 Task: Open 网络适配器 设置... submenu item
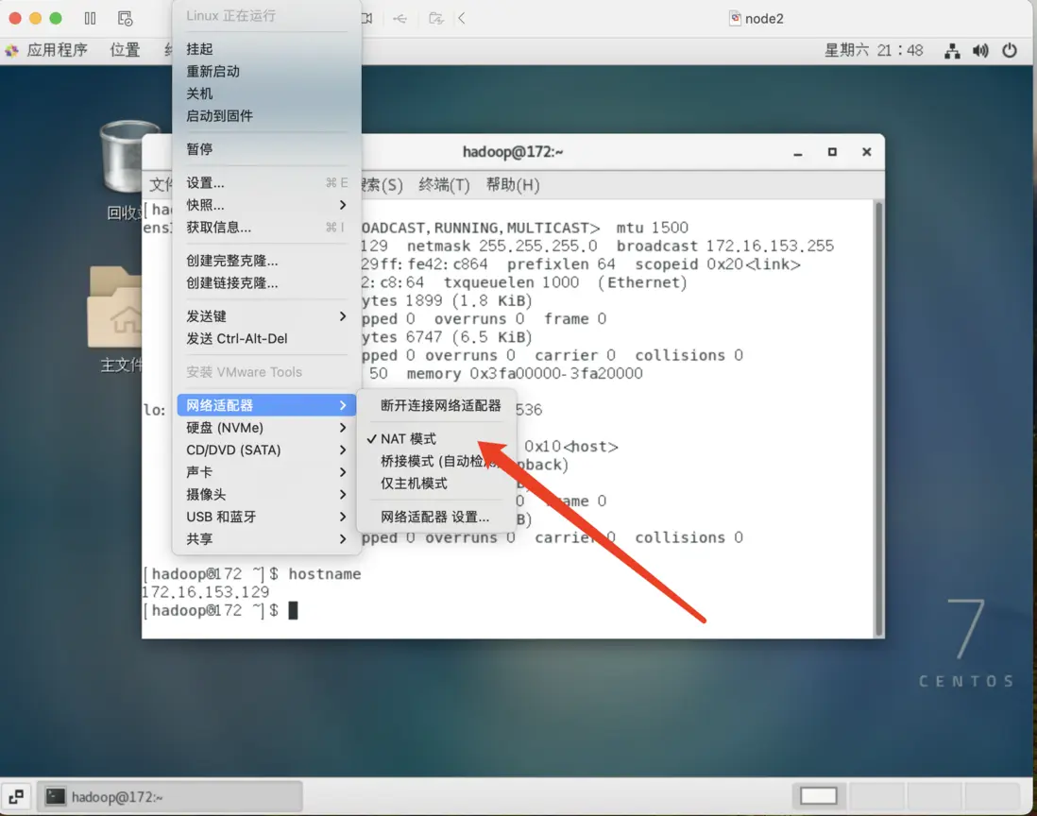pyautogui.click(x=435, y=518)
